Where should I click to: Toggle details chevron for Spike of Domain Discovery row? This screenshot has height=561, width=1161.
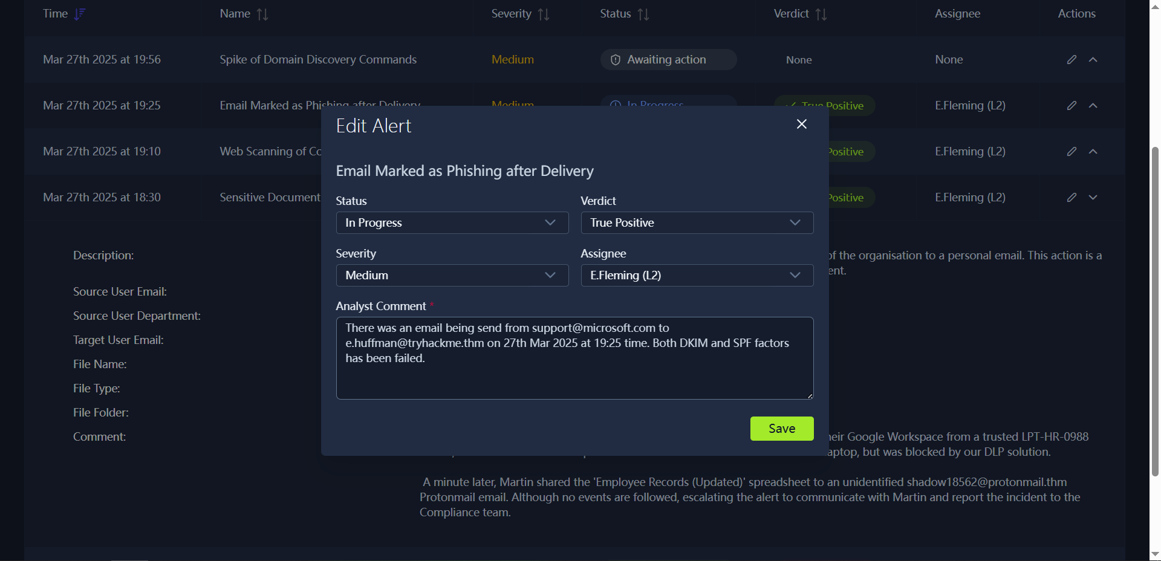pyautogui.click(x=1093, y=59)
